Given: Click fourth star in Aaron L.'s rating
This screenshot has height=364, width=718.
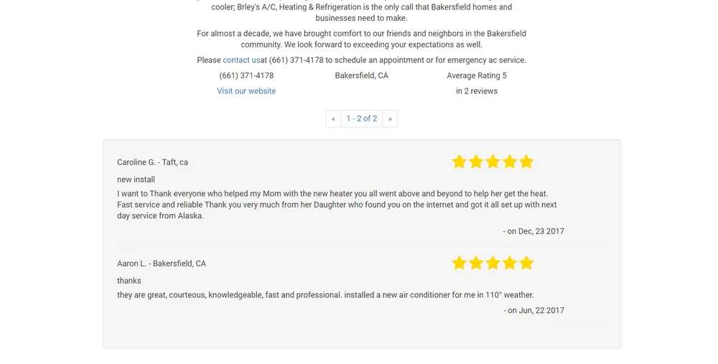Looking at the screenshot, I should pos(510,263).
